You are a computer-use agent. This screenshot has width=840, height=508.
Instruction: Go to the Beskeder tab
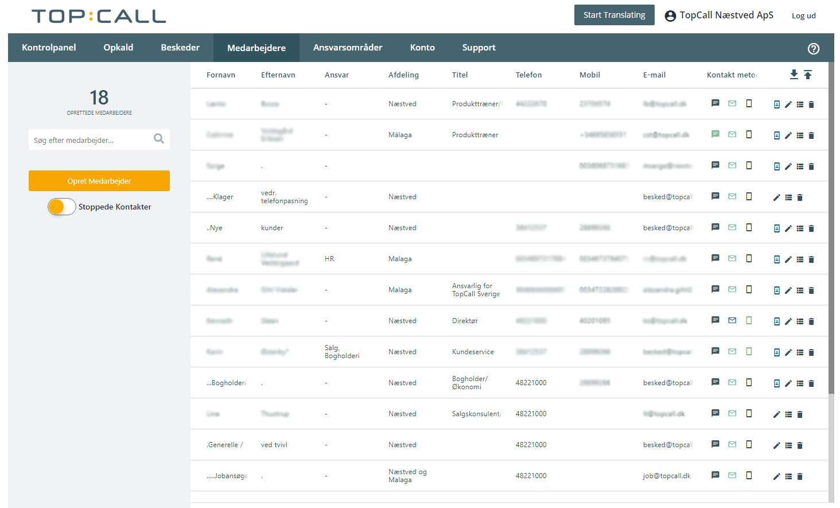(x=180, y=48)
